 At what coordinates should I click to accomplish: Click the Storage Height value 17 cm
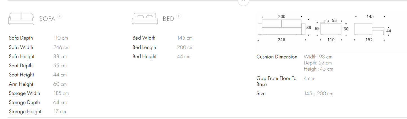pos(60,112)
